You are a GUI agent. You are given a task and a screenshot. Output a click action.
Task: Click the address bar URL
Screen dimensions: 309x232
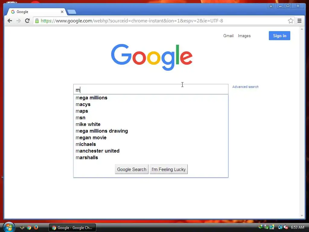coord(132,21)
